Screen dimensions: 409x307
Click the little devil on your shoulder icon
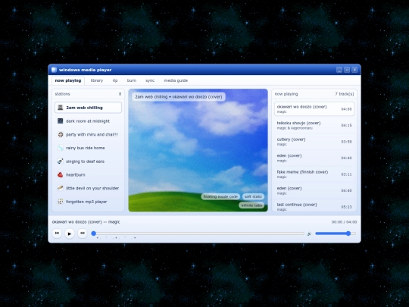[x=61, y=188]
